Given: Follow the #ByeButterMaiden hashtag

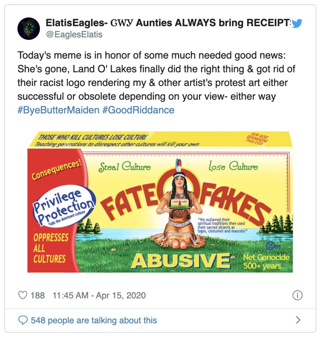Looking at the screenshot, I should [x=58, y=110].
